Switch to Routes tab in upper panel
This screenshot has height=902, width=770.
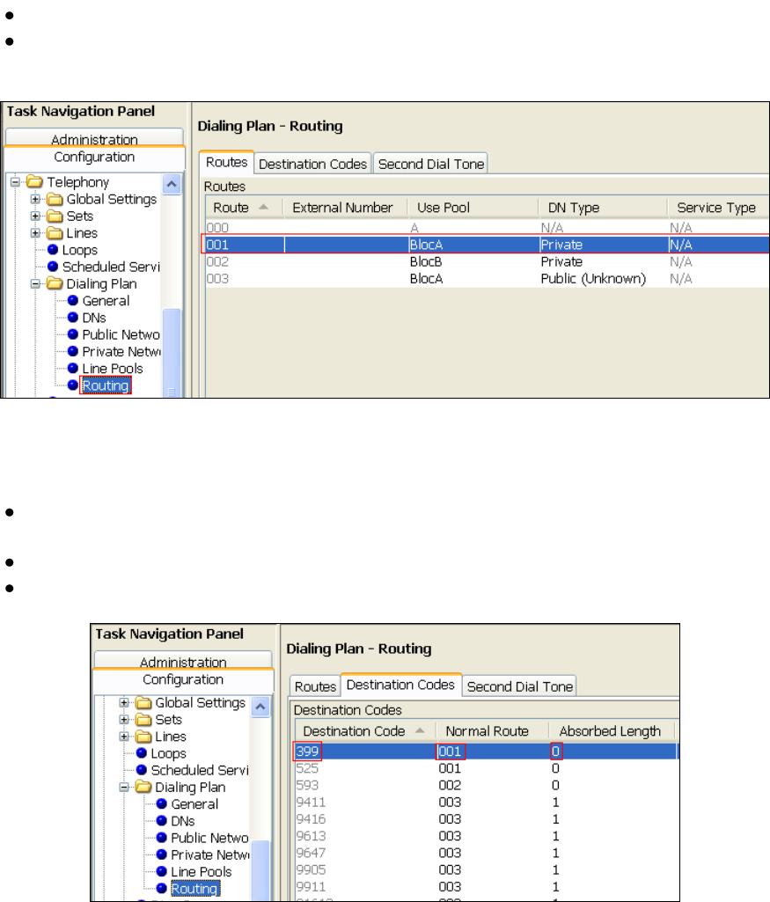[x=226, y=162]
